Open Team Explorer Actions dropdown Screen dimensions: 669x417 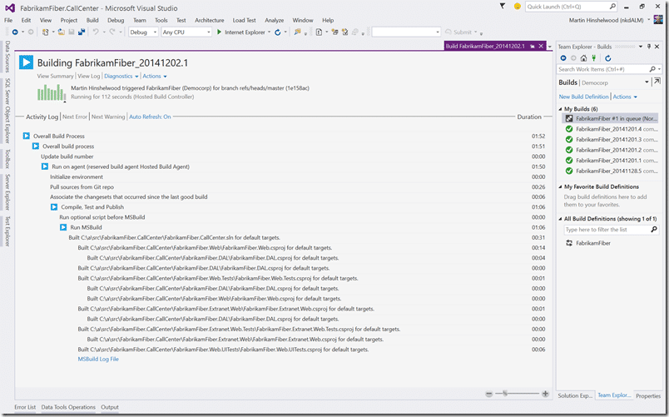pyautogui.click(x=625, y=97)
